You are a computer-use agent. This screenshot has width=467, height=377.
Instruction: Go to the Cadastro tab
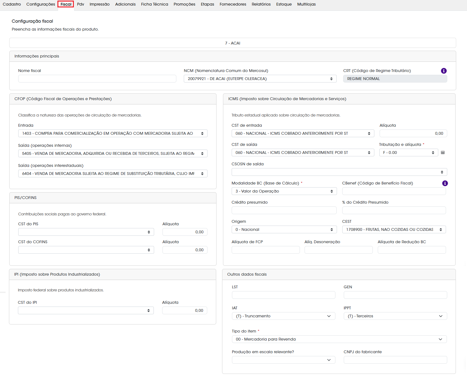point(12,4)
